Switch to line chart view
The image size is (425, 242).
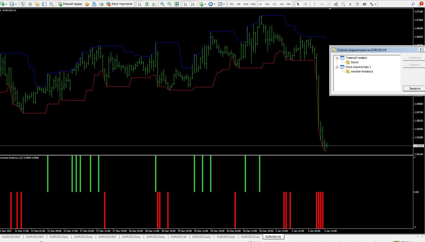click(154, 4)
